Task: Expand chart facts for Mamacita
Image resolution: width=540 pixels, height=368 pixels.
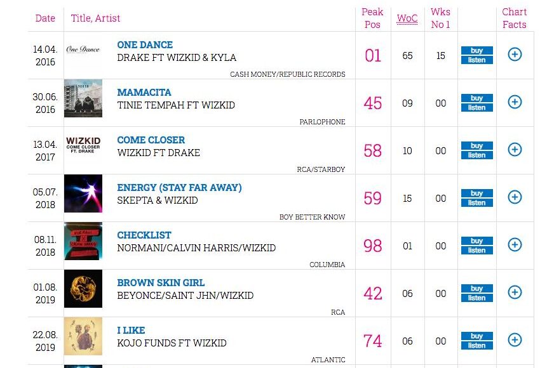Action: pos(515,102)
